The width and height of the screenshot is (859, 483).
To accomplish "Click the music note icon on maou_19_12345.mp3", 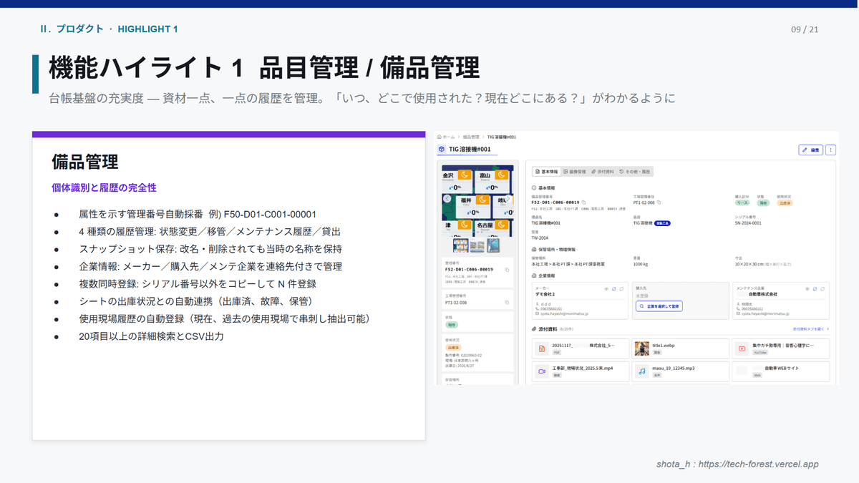I will [x=642, y=371].
